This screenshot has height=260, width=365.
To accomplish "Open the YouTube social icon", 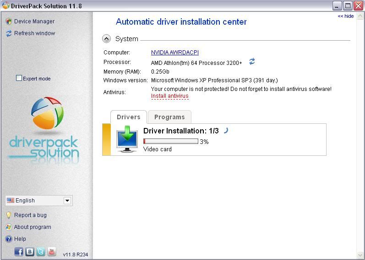I will 52,252.
